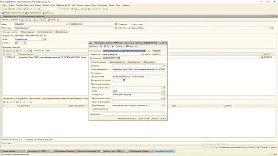
Task: Expand Печать dropdown in asset dialog footer
Action: pos(142,119)
